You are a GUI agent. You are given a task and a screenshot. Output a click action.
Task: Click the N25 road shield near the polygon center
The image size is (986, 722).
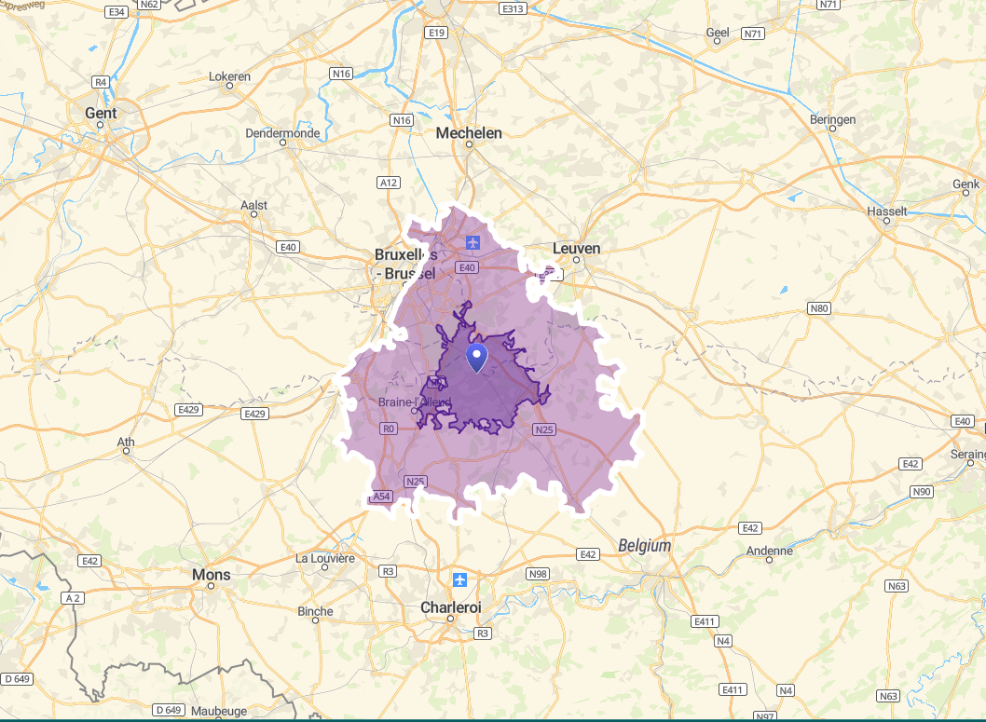542,429
